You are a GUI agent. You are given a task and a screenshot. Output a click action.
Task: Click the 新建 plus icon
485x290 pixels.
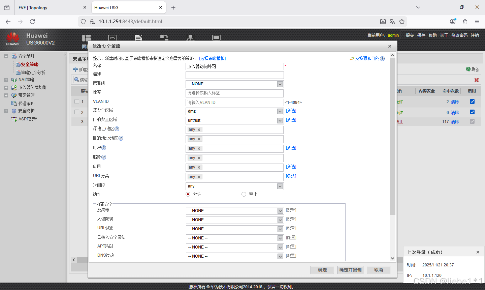click(75, 69)
